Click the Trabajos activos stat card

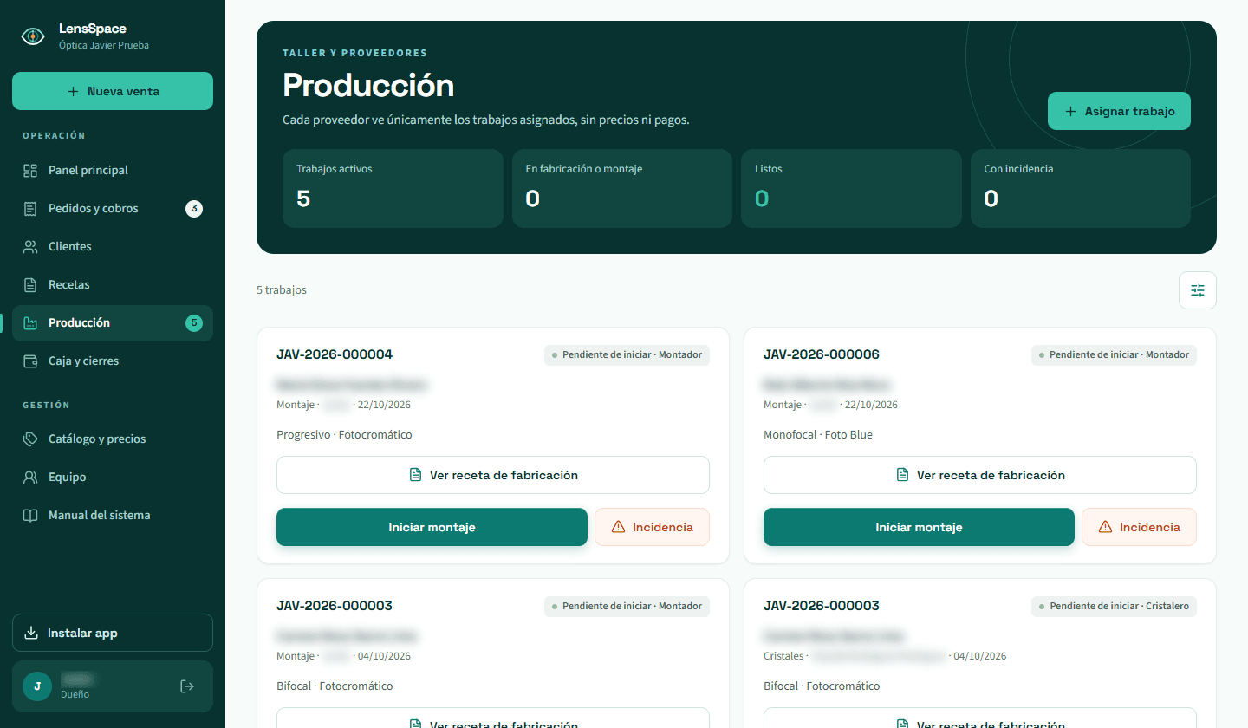(393, 188)
